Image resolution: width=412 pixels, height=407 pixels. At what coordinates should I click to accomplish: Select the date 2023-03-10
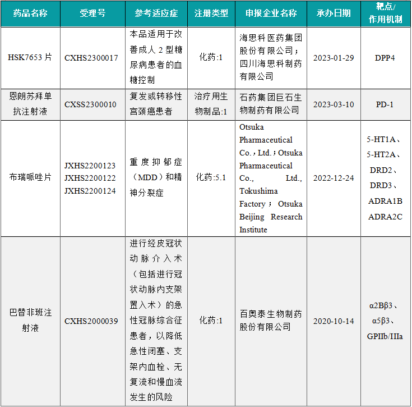tap(334, 105)
